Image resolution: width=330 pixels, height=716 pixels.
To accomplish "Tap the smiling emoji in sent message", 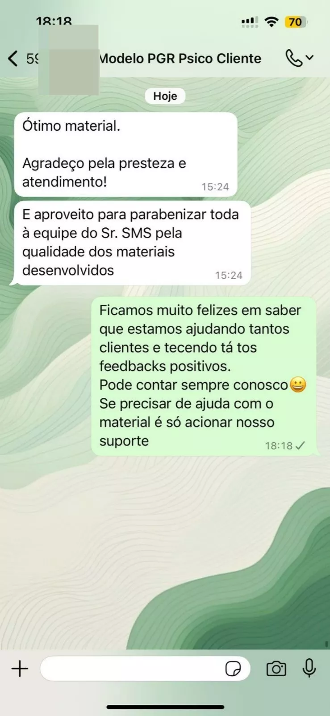I will click(x=298, y=385).
